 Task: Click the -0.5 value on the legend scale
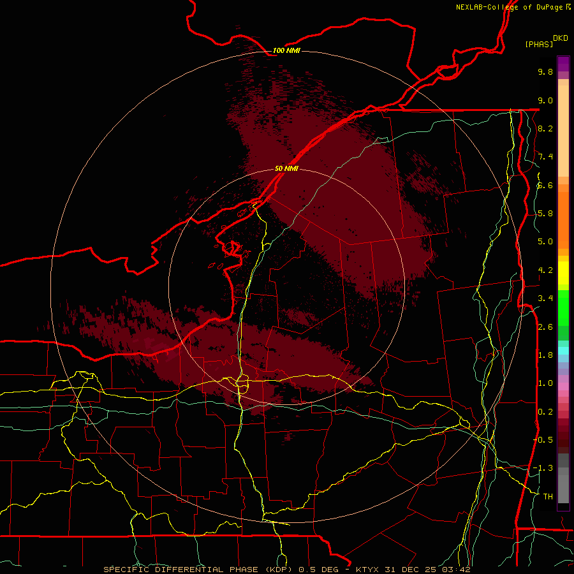point(543,439)
